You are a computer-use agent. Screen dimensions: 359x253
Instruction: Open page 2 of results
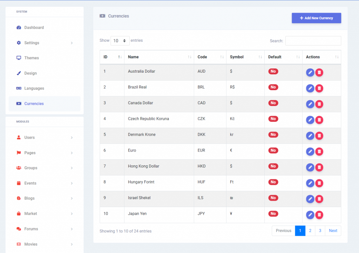tap(310, 231)
